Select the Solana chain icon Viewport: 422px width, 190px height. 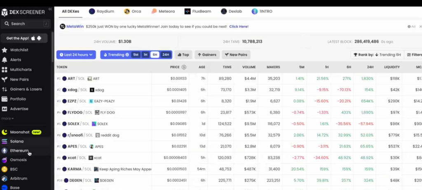(x=5, y=141)
